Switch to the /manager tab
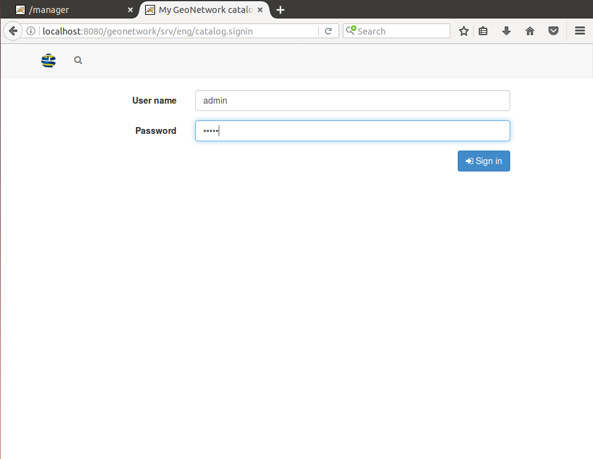Image resolution: width=593 pixels, height=459 pixels. pos(68,10)
